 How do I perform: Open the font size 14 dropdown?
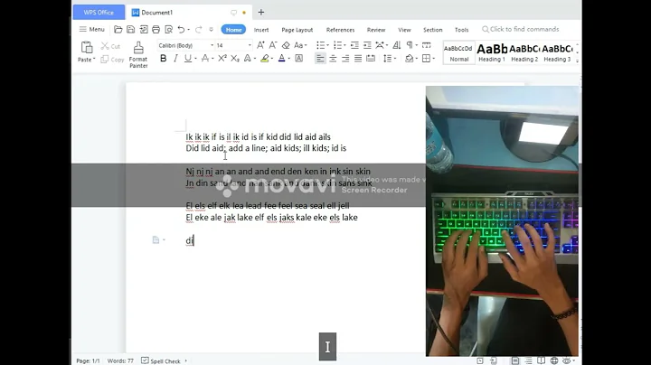point(250,45)
